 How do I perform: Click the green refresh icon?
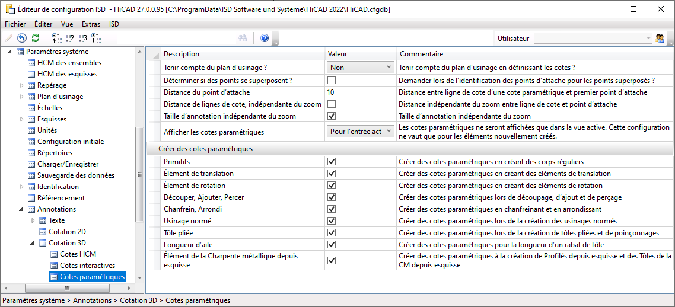point(35,39)
